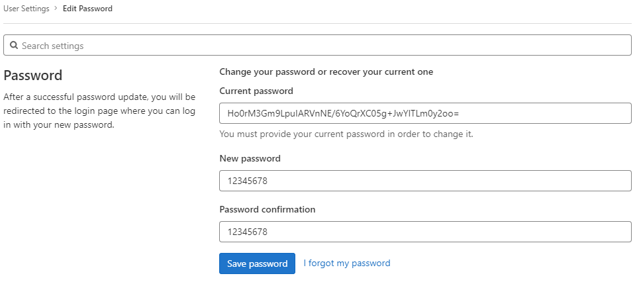Save the password with the blue button
Viewport: 639px width, 286px height.
257,263
